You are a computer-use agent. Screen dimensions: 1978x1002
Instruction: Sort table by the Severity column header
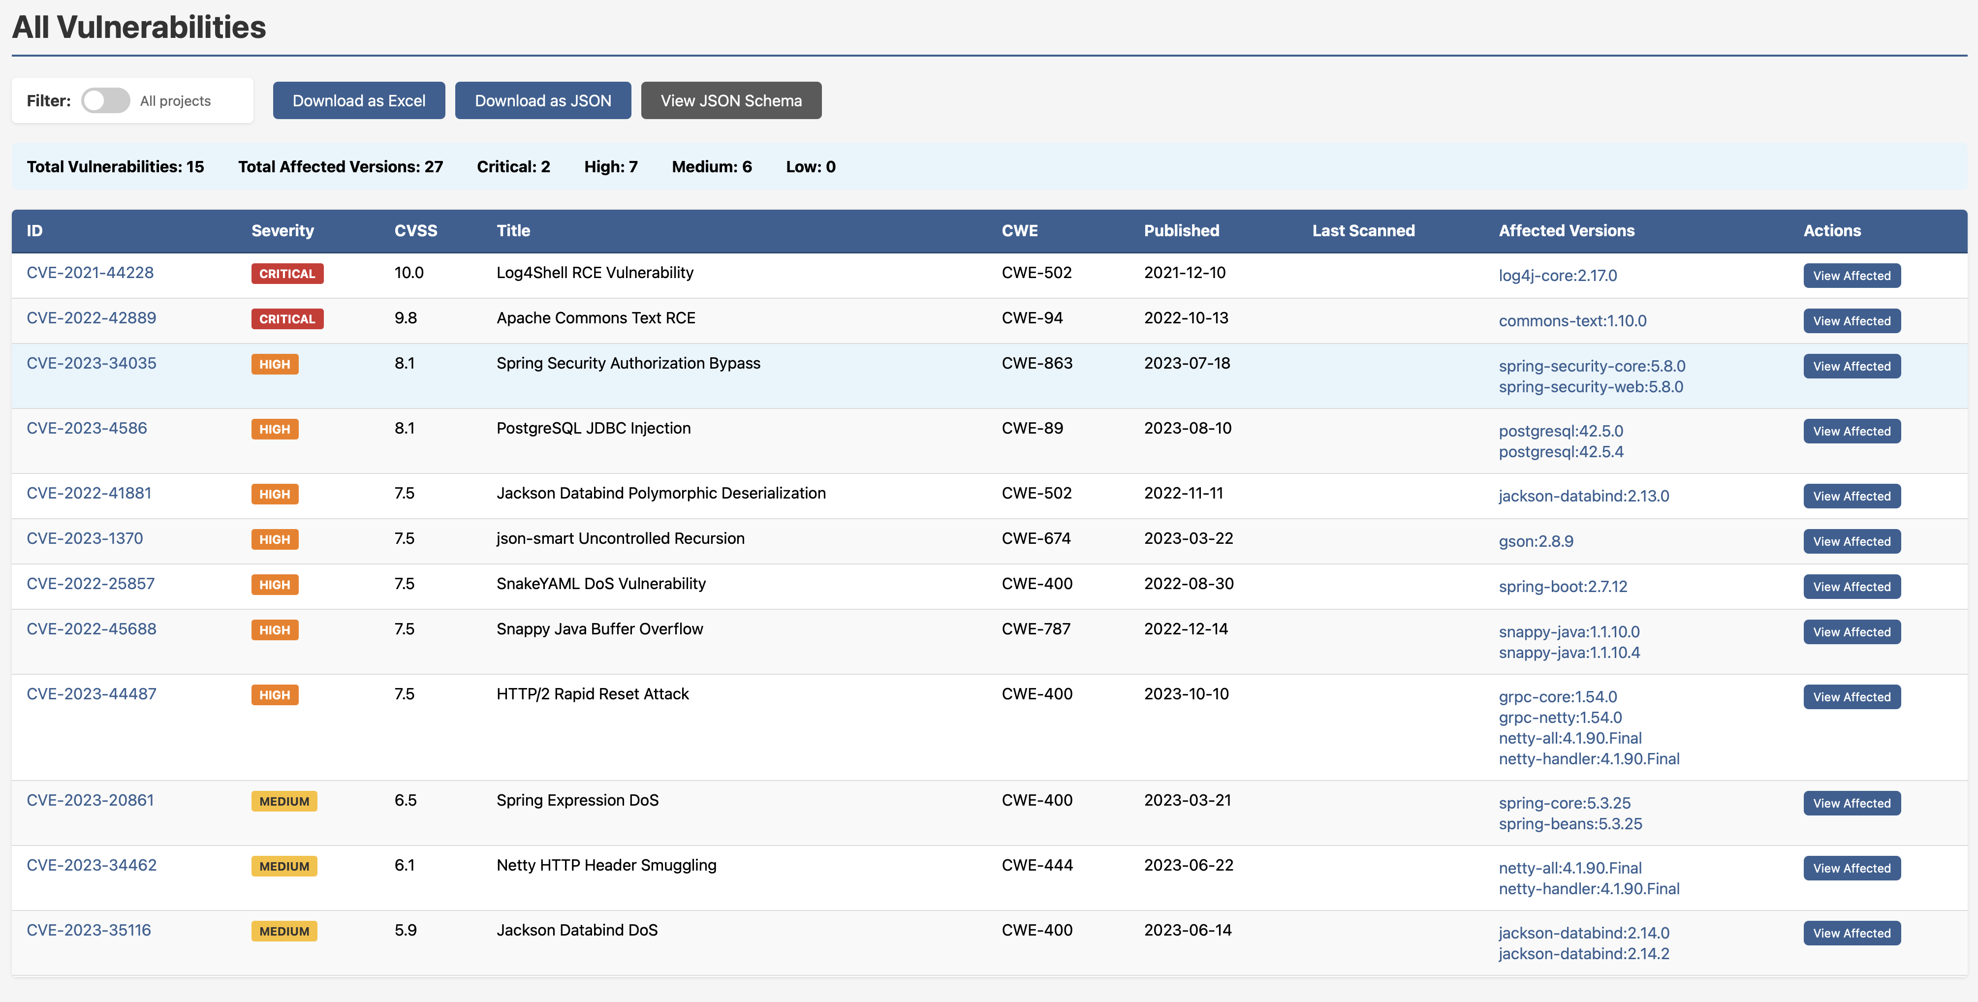pyautogui.click(x=283, y=230)
